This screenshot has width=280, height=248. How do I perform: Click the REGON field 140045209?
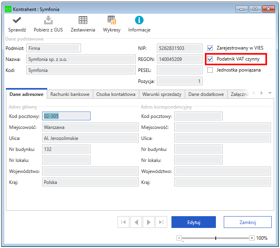click(180, 59)
